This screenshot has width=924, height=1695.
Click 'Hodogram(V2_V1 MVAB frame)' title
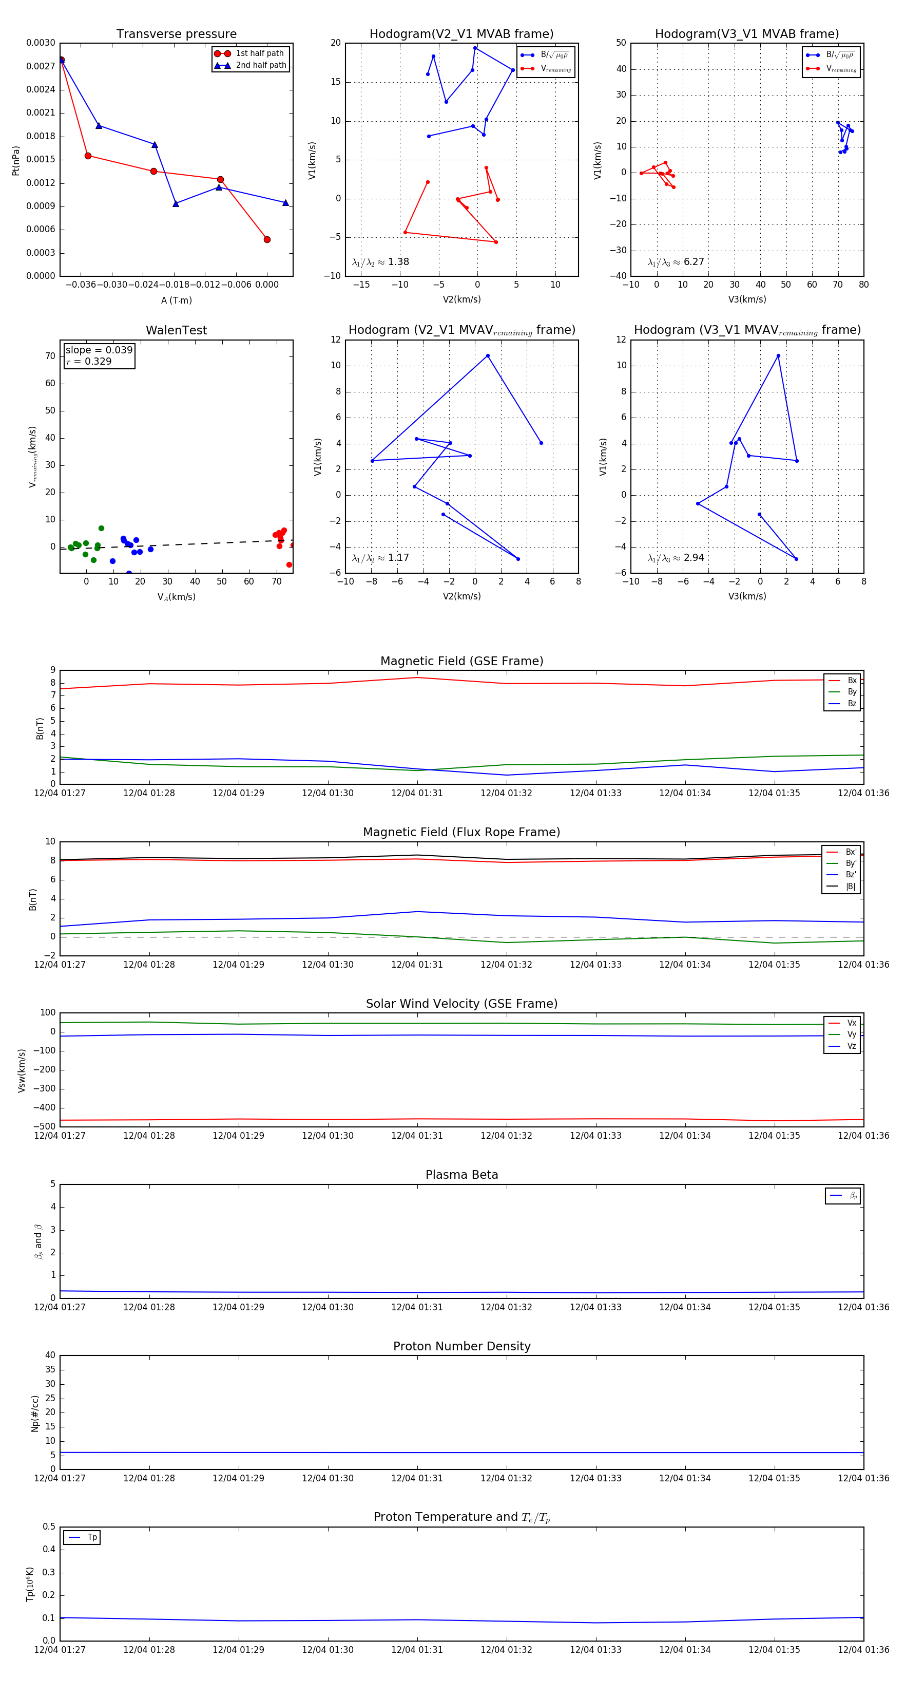[x=461, y=34]
